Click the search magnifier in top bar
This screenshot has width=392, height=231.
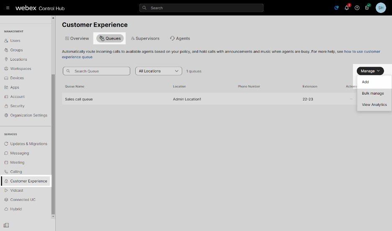click(144, 8)
